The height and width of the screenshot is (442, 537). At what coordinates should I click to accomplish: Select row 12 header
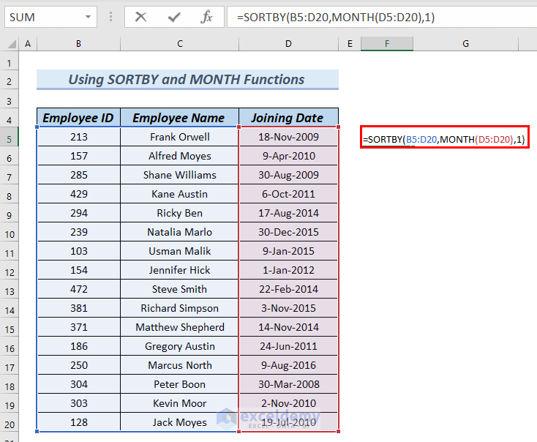click(x=10, y=271)
